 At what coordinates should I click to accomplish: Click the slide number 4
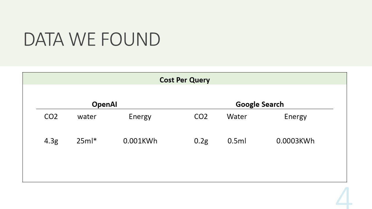click(x=344, y=197)
